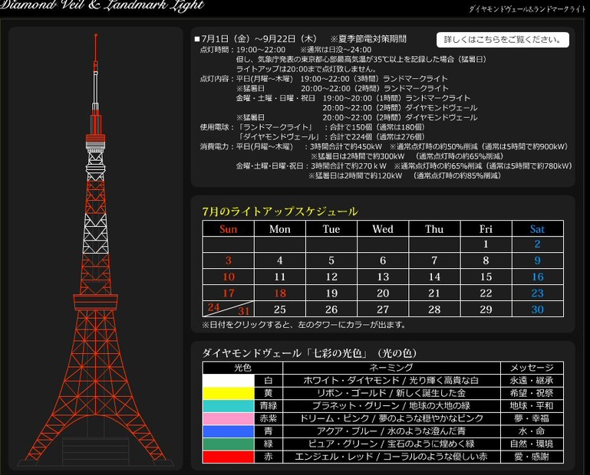Click date 24 in split cell

click(214, 307)
